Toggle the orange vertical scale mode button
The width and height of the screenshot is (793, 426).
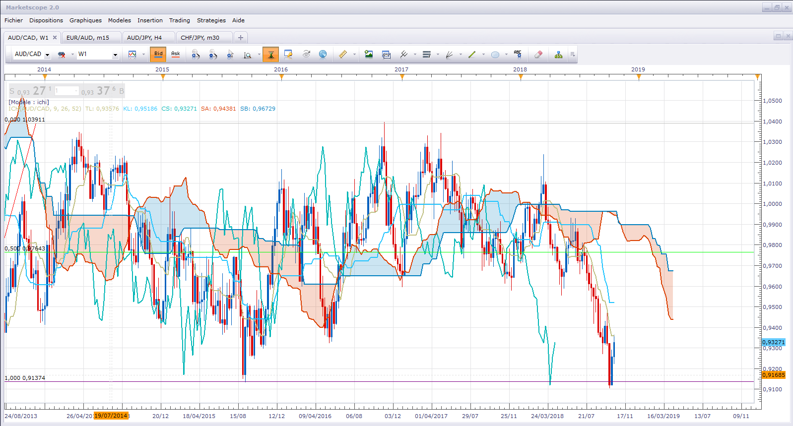pyautogui.click(x=271, y=55)
